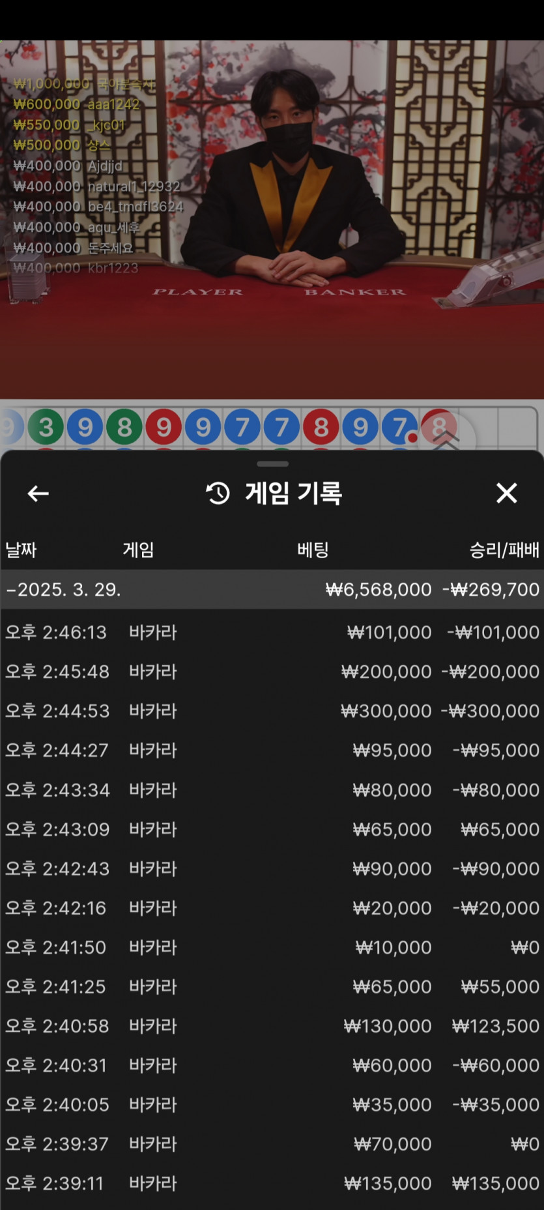Screen dimensions: 544x1210
Task: Go back using the left arrow icon
Action: [38, 494]
